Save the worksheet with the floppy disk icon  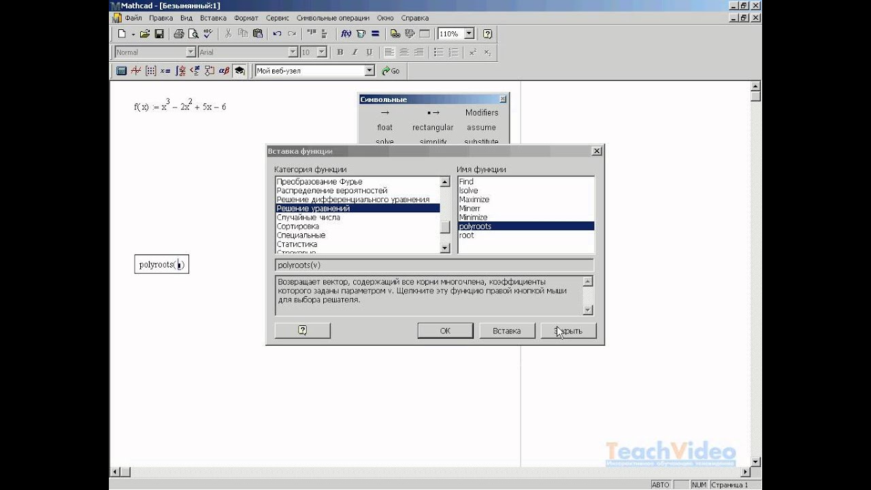[x=159, y=33]
